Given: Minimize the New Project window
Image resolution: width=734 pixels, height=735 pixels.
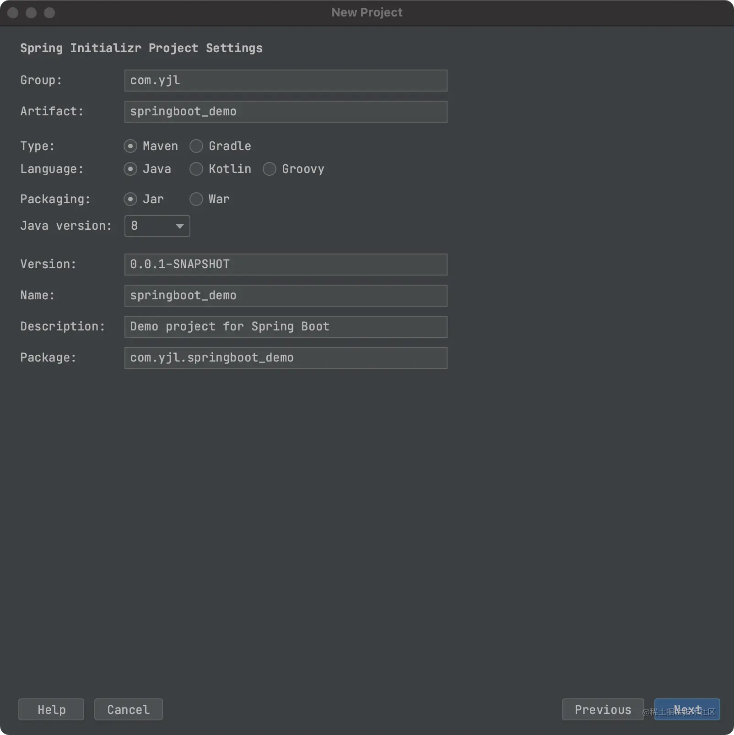Looking at the screenshot, I should (31, 13).
